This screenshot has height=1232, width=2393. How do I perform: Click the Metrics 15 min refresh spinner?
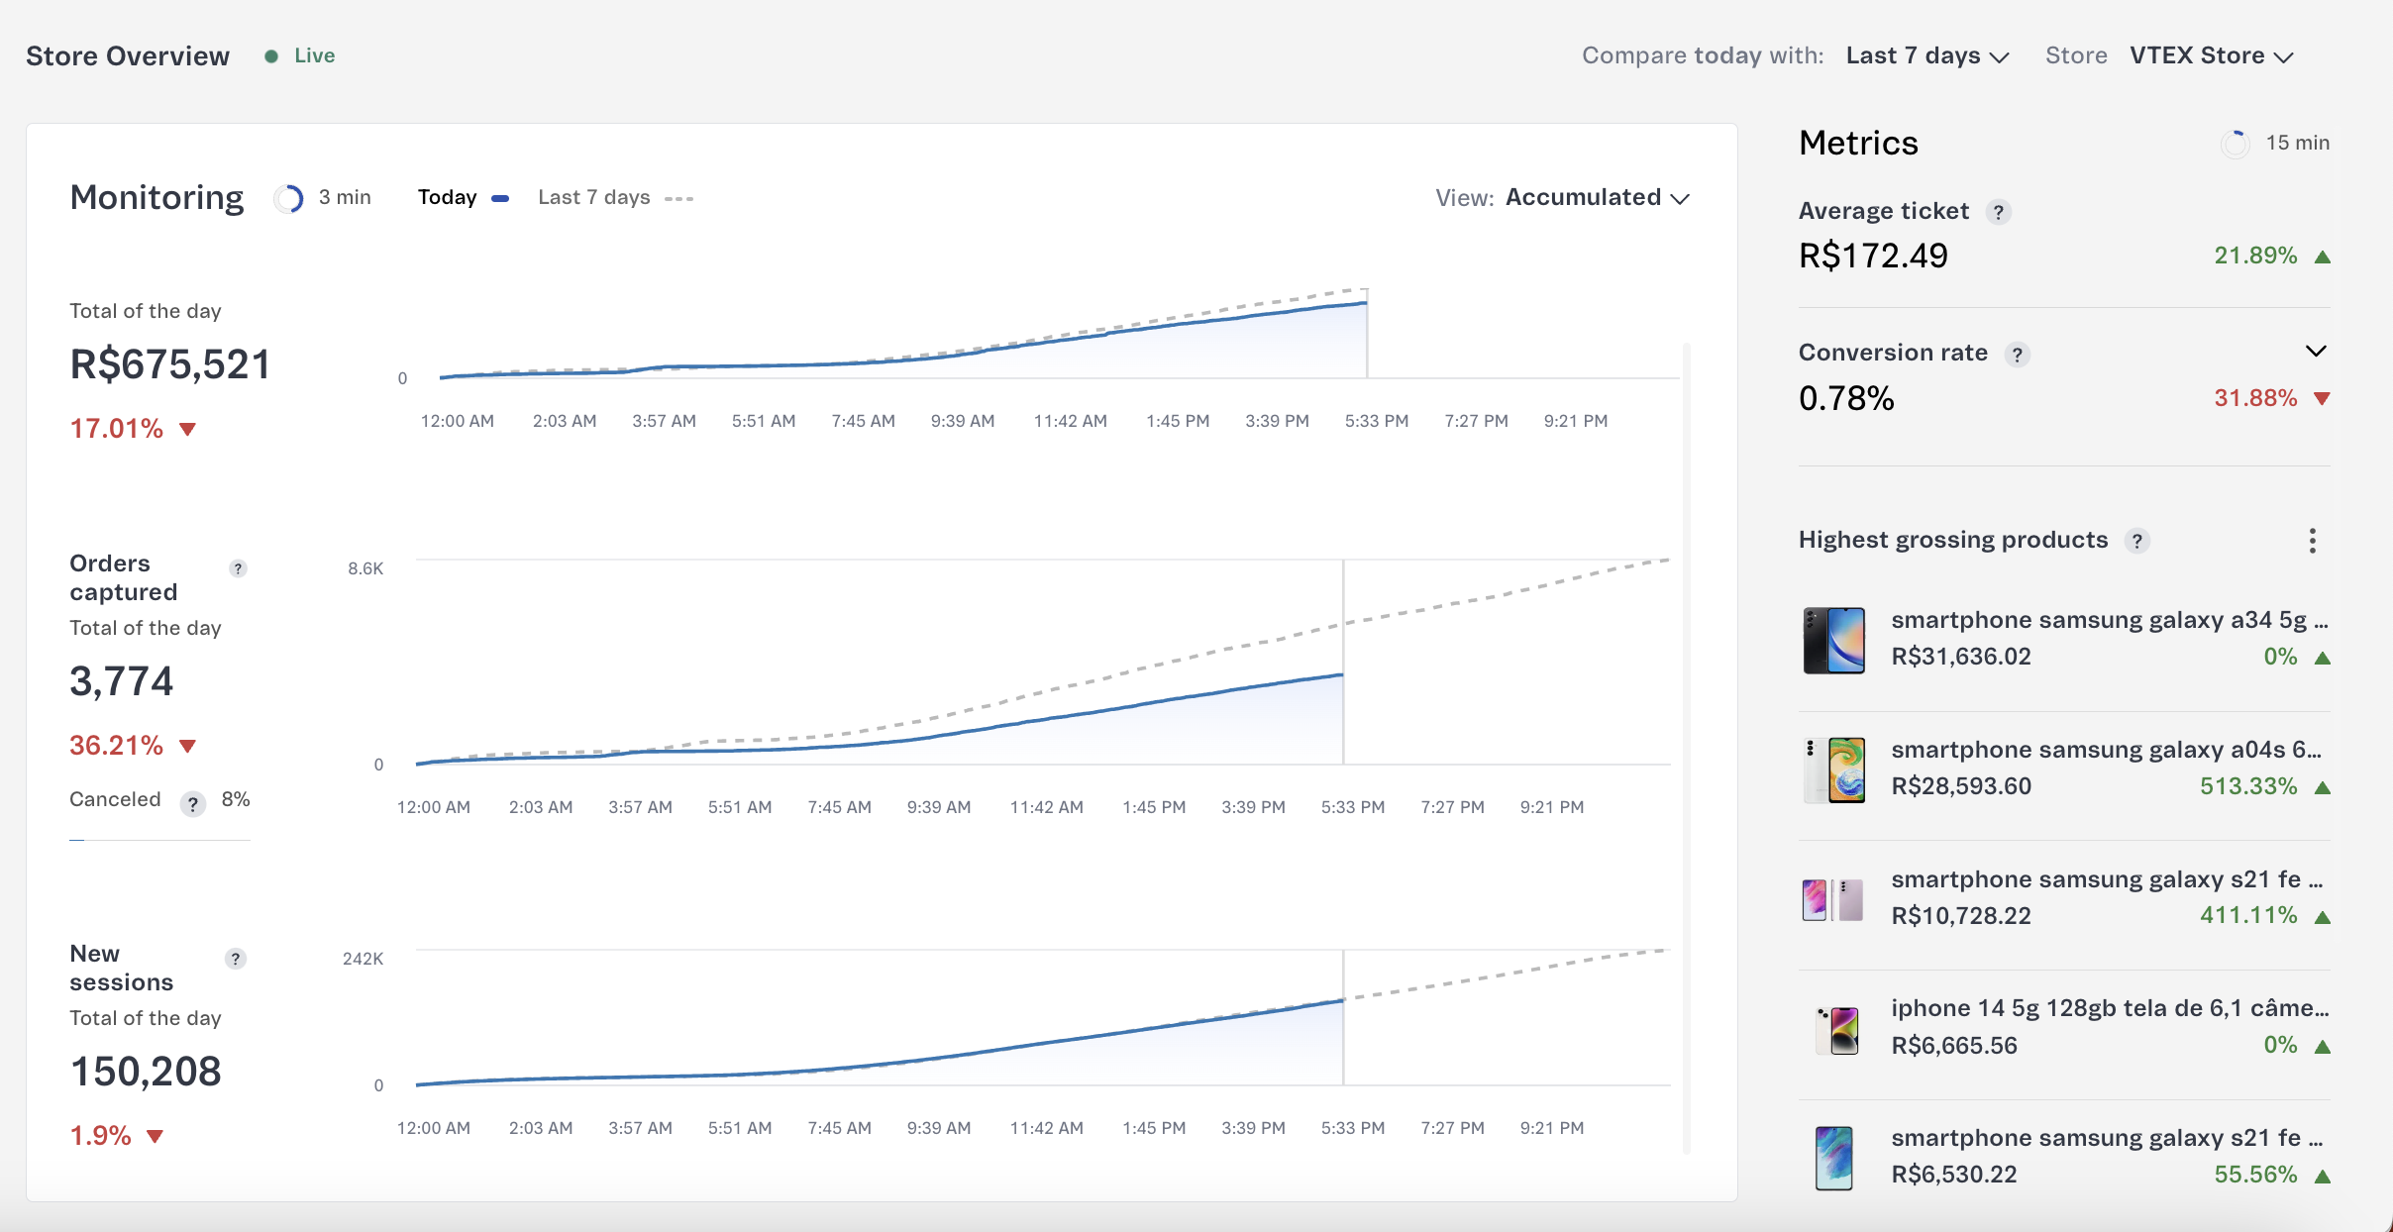click(2235, 144)
